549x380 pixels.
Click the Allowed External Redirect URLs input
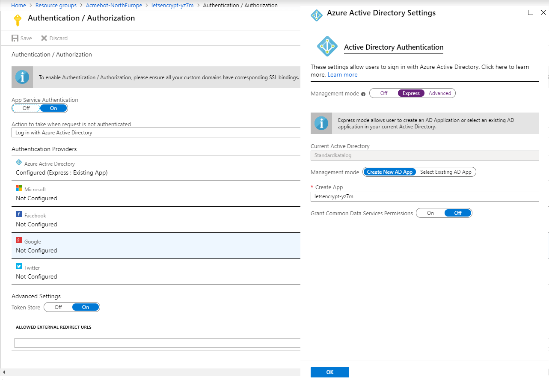(158, 343)
